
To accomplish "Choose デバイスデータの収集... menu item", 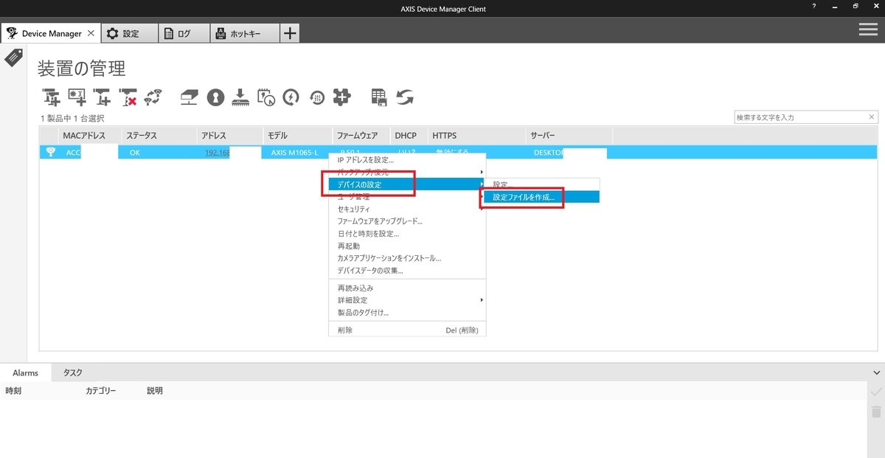I will 407,271.
